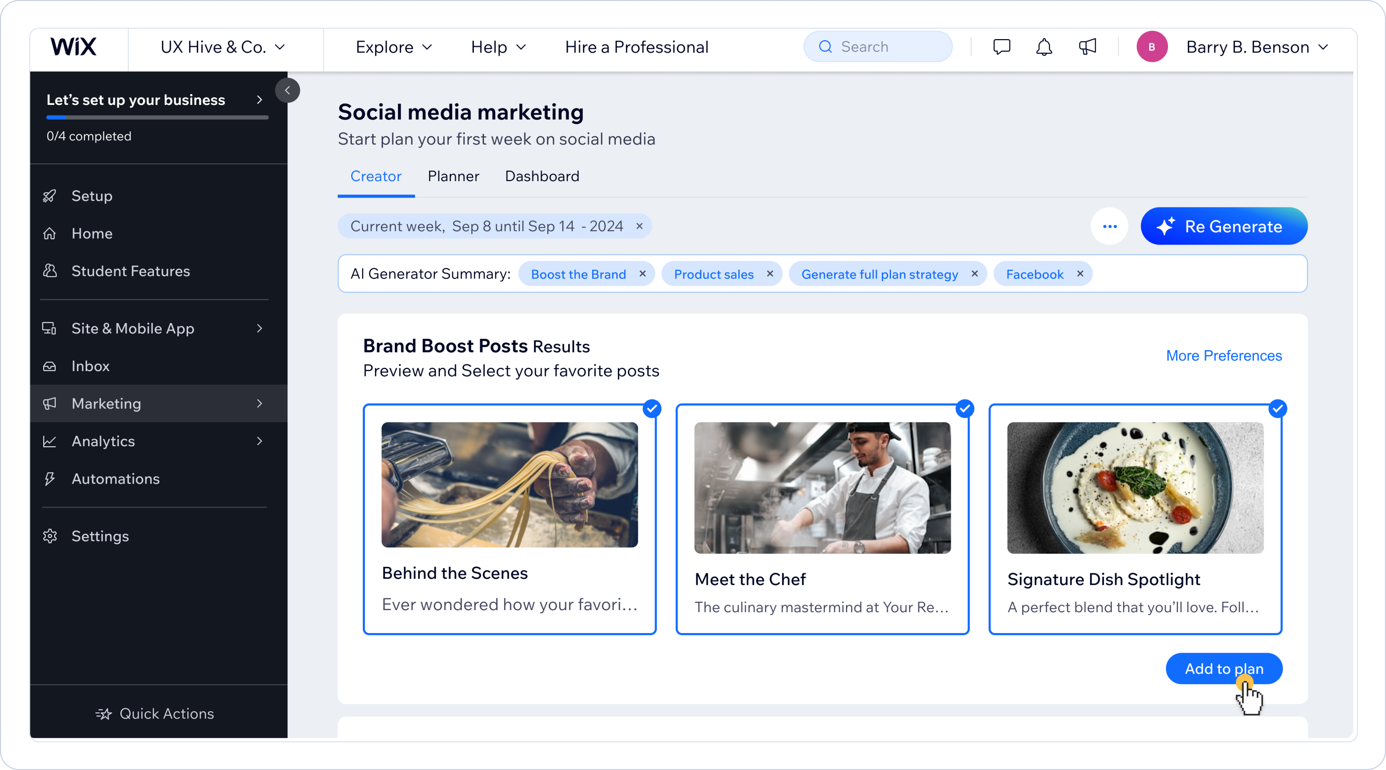Open notifications bell icon
The image size is (1386, 770).
[x=1044, y=47]
